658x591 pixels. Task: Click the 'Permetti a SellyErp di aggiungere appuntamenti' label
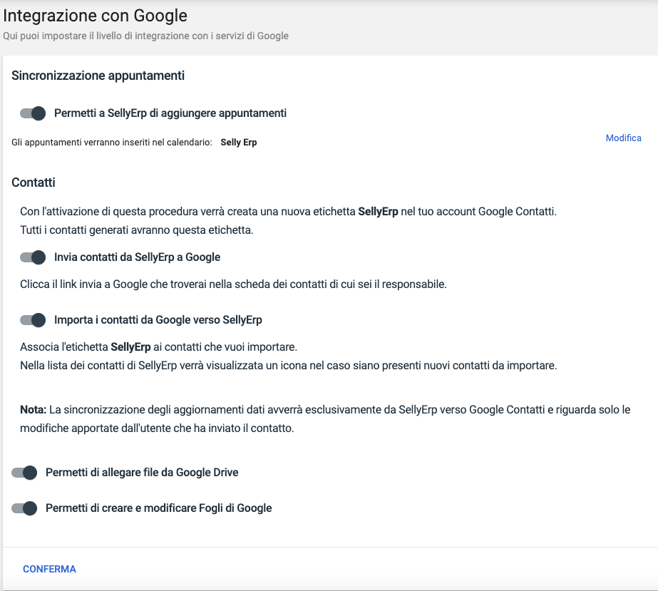[170, 113]
